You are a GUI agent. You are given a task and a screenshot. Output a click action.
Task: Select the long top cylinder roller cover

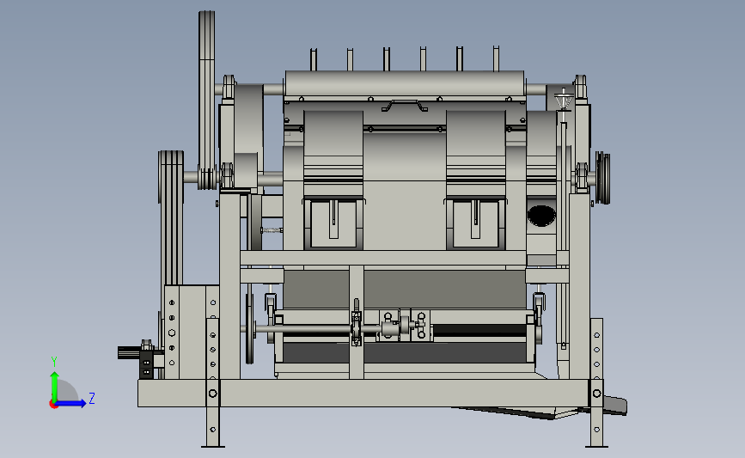pos(405,83)
